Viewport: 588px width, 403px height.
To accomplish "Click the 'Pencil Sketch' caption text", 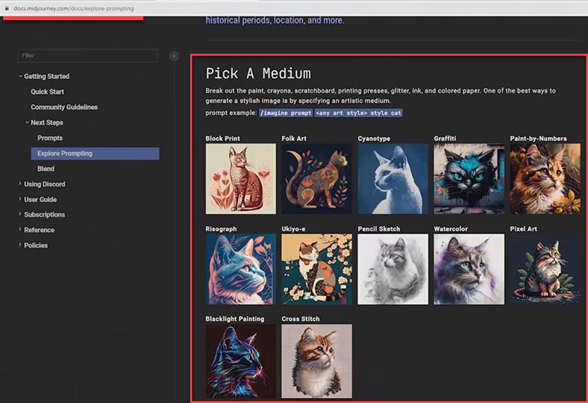I will click(x=379, y=228).
